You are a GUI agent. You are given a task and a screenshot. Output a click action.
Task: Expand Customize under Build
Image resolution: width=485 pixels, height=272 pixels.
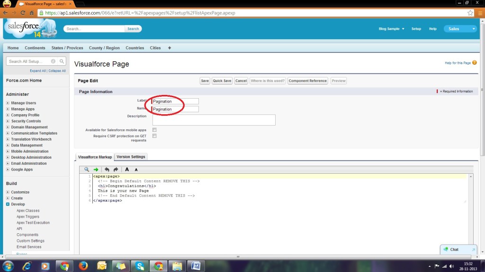coord(8,192)
